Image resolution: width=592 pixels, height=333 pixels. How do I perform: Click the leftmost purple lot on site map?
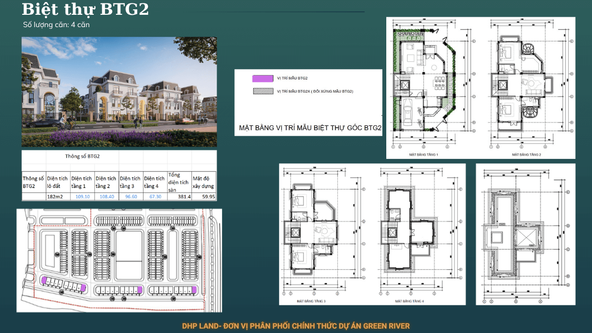click(44, 280)
